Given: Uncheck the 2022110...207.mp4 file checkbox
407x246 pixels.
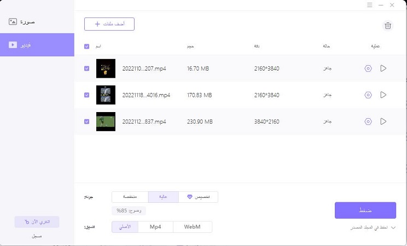Looking at the screenshot, I should point(87,68).
